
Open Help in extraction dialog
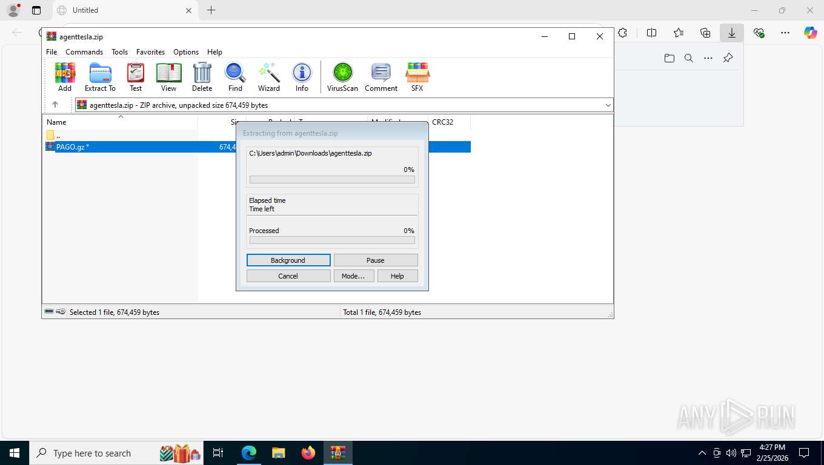click(x=397, y=276)
